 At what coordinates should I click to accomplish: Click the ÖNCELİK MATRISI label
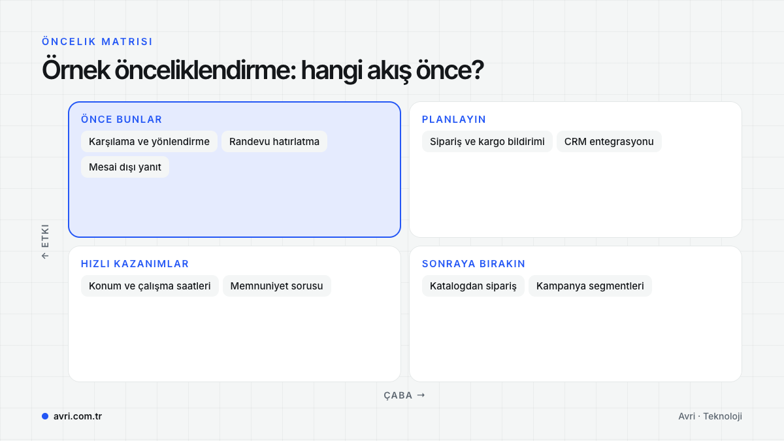[97, 41]
